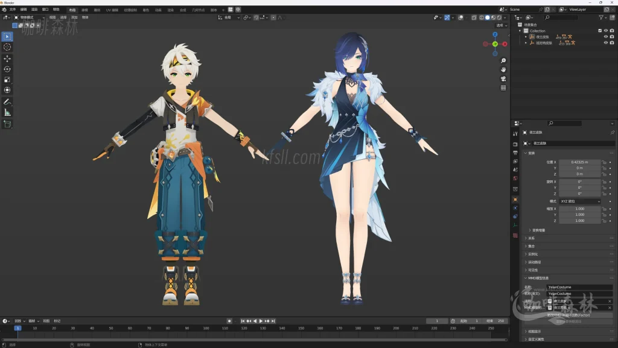Viewport: 618px width, 348px height.
Task: Select the Box Select tool
Action: pos(7,37)
